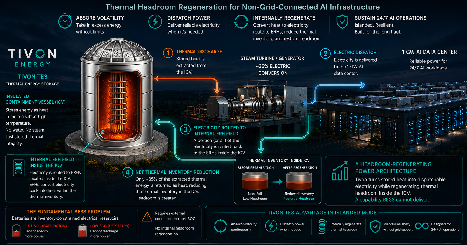Click TIVON TES ADVANTAGE IN ISLANDED MODE heading
The image size is (467, 245).
[322, 213]
